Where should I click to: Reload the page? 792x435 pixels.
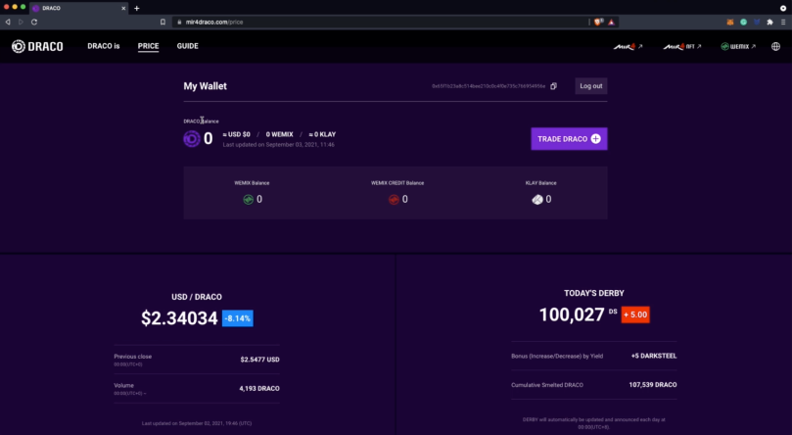34,23
